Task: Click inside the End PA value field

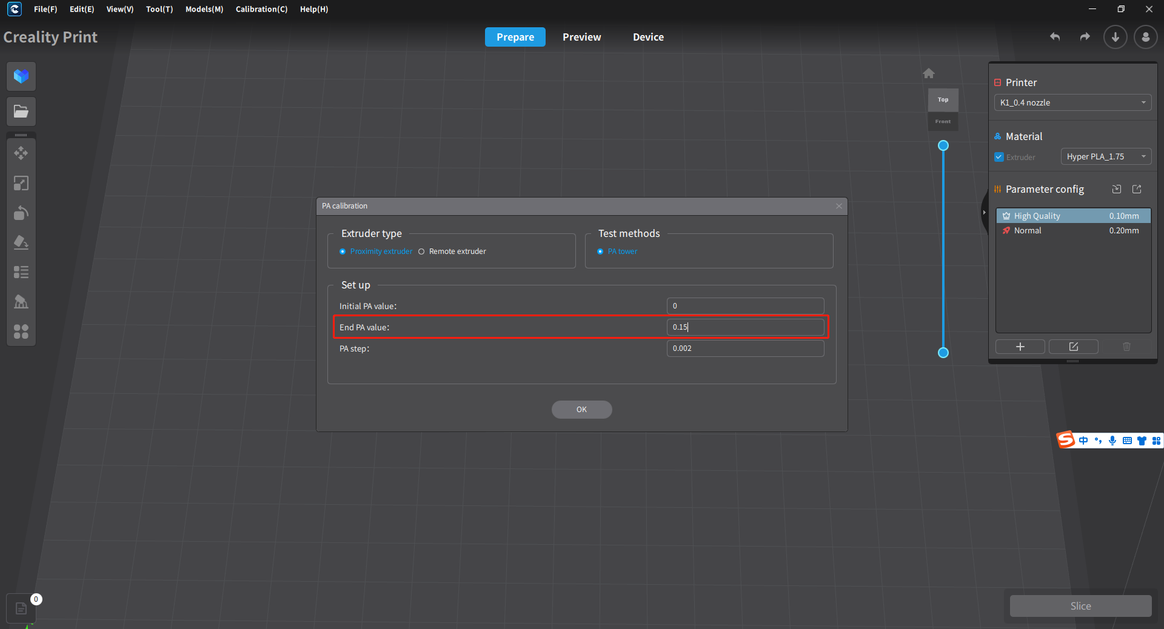Action: coord(746,327)
